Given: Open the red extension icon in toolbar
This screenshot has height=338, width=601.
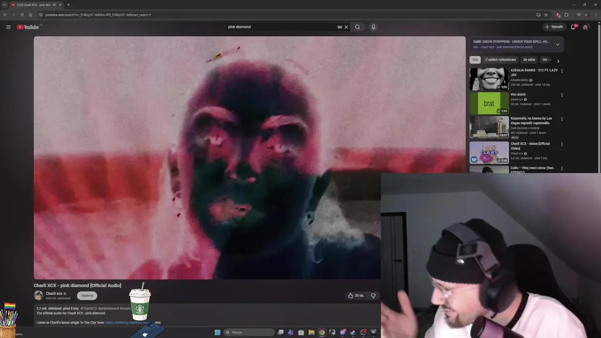Looking at the screenshot, I should pyautogui.click(x=558, y=15).
